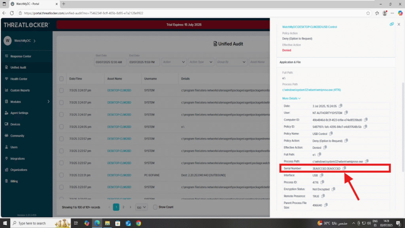Screen dimensions: 405x228
Task: Toggle the select-all rows checkbox
Action: (x=61, y=79)
